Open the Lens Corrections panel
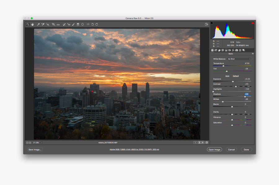Viewport: 279px width, 185px height. [x=229, y=50]
